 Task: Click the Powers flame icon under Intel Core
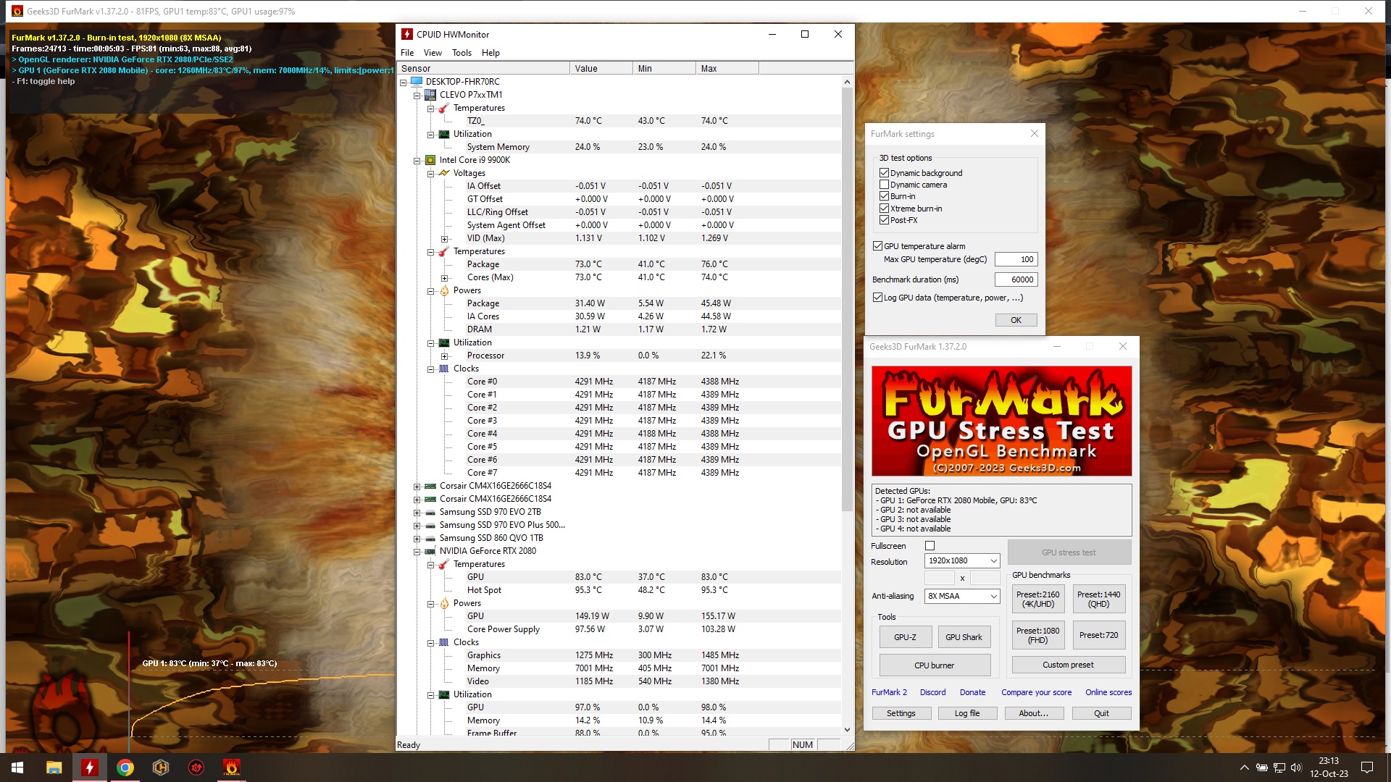click(x=444, y=290)
